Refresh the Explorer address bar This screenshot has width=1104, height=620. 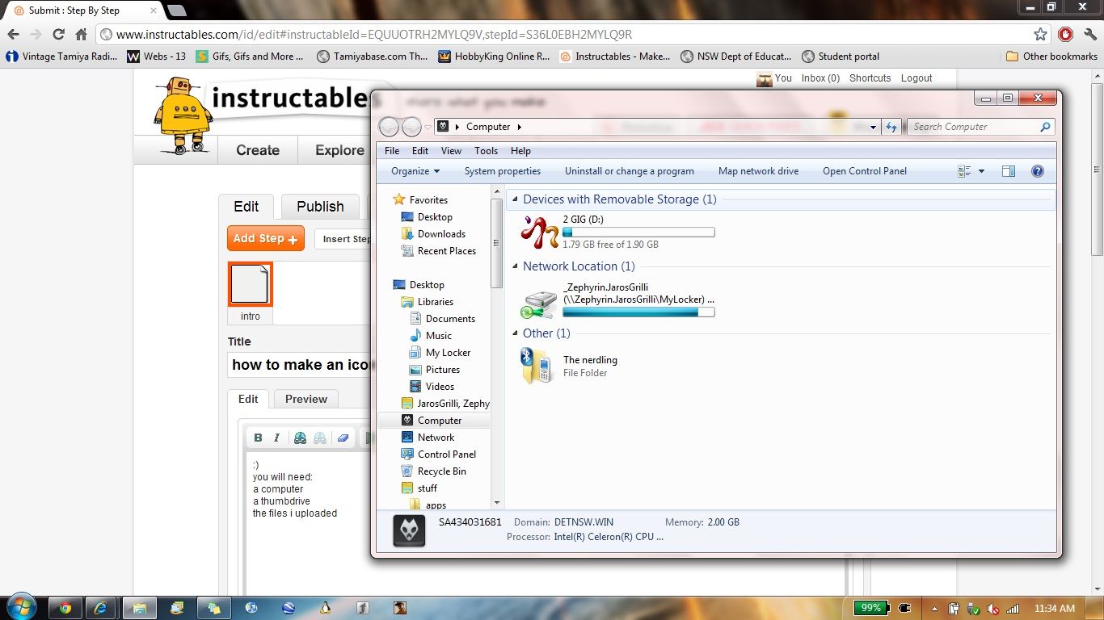891,127
